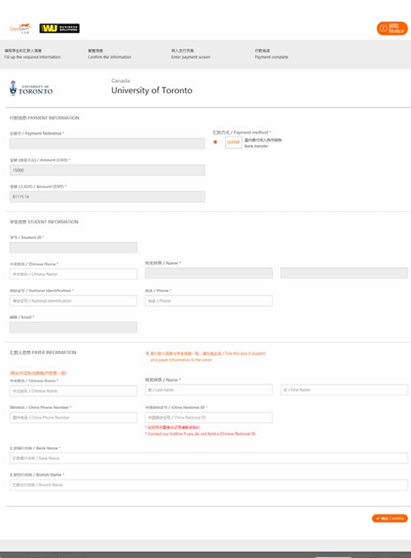Click the student Chinese Name field
Image resolution: width=411 pixels, height=558 pixels.
click(73, 274)
